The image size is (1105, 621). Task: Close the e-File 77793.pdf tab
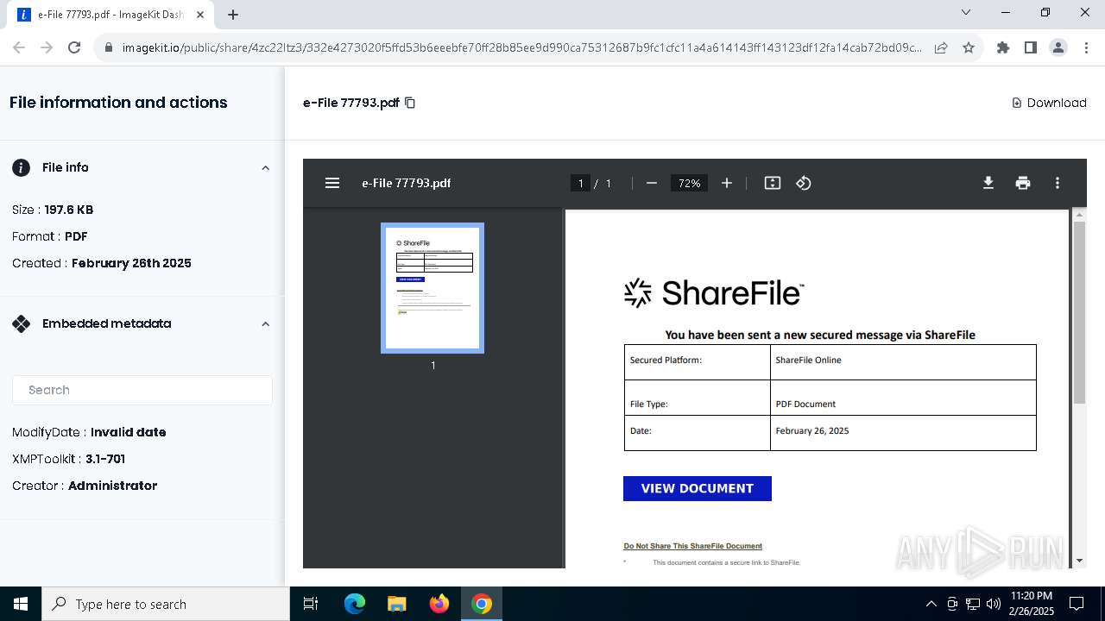[200, 14]
